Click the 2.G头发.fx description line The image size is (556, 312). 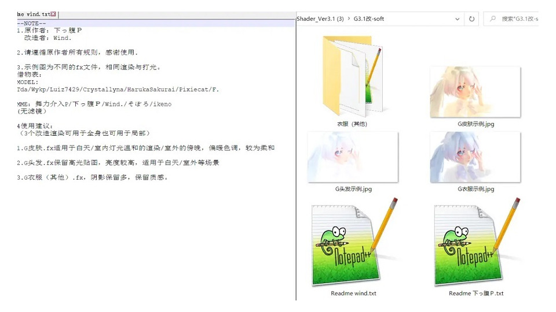coord(118,163)
